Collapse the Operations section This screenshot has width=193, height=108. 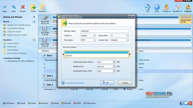click(34, 40)
